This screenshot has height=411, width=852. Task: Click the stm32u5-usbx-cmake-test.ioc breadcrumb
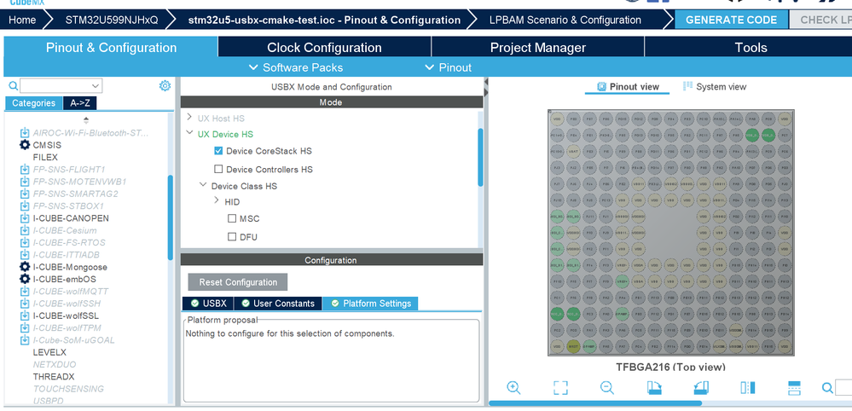[x=324, y=20]
